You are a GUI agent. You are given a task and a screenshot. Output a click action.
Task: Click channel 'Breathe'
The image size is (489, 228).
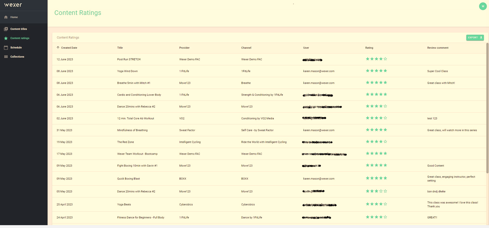click(246, 83)
